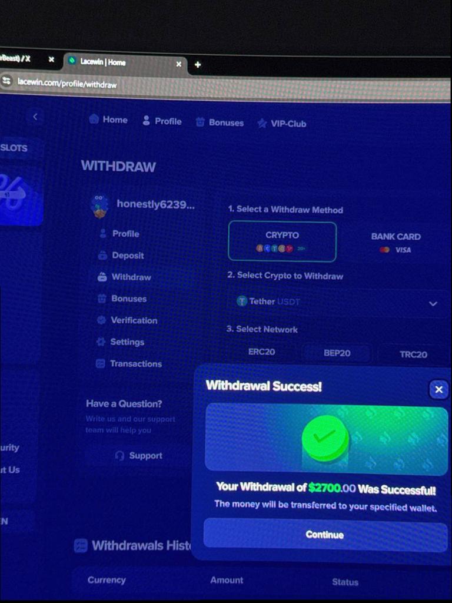Click the Transactions icon in the sidebar
This screenshot has height=603, width=452.
[100, 363]
